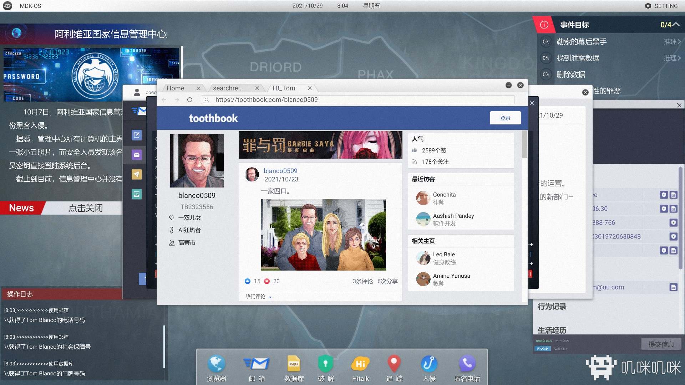Click the right info panel scrollbar

tap(680, 217)
